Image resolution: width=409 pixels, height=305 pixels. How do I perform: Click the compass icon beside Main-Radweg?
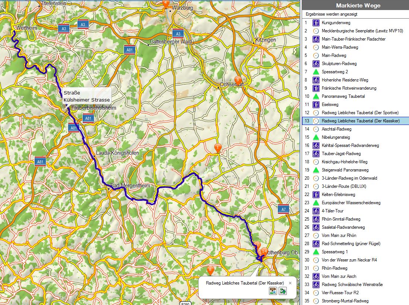pyautogui.click(x=316, y=55)
